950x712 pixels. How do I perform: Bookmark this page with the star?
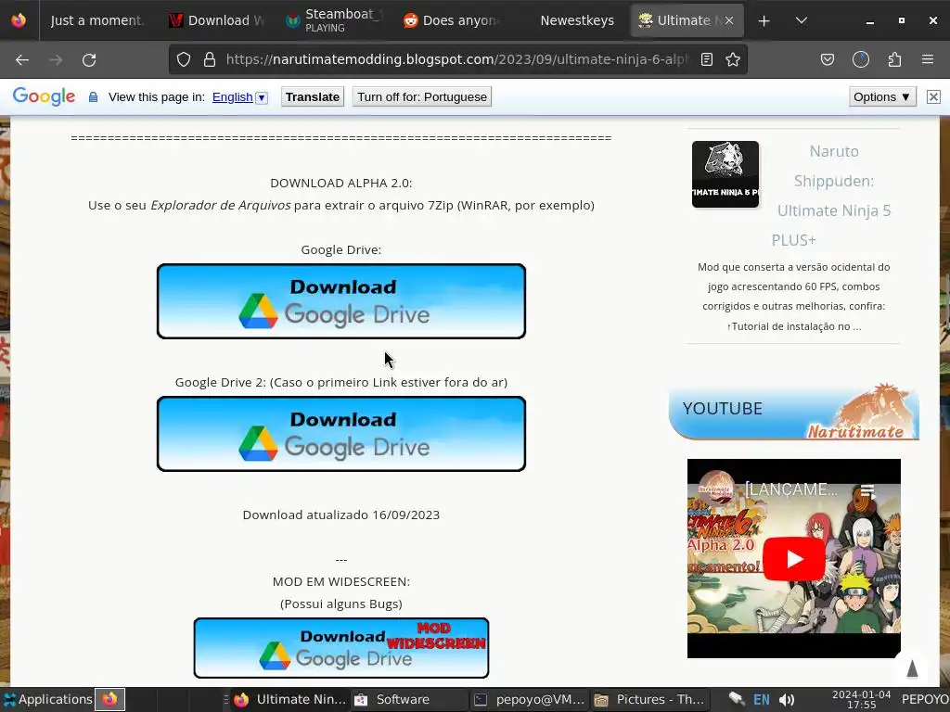(x=733, y=59)
